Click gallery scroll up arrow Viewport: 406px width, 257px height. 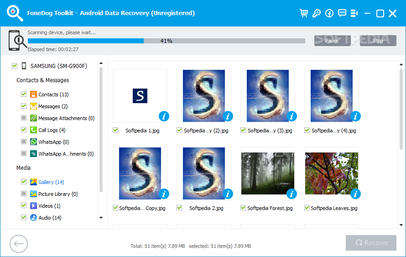coord(401,64)
